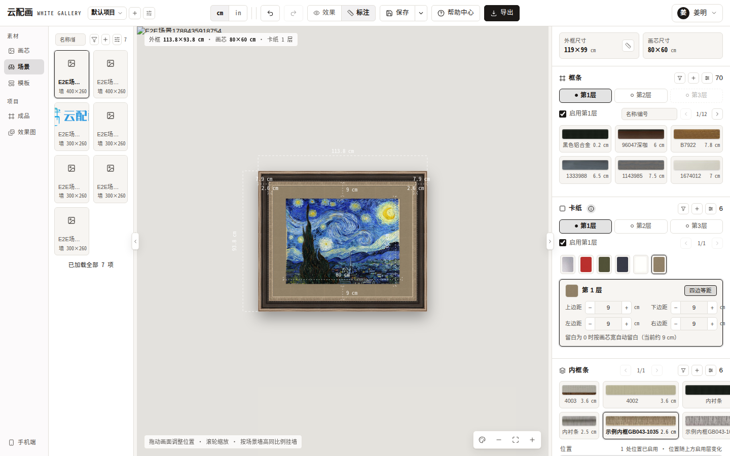
Task: Open the 手机端 mobile version
Action: (24, 442)
